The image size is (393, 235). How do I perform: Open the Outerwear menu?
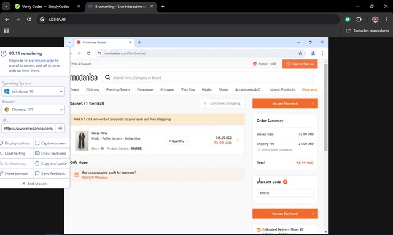point(145,89)
